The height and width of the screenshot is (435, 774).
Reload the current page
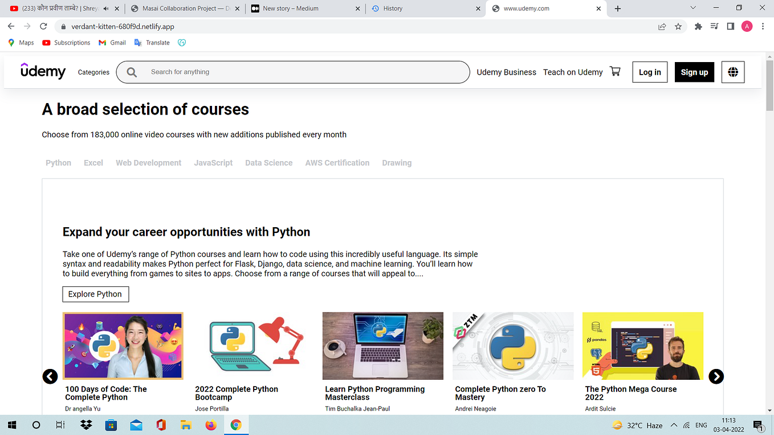click(43, 26)
